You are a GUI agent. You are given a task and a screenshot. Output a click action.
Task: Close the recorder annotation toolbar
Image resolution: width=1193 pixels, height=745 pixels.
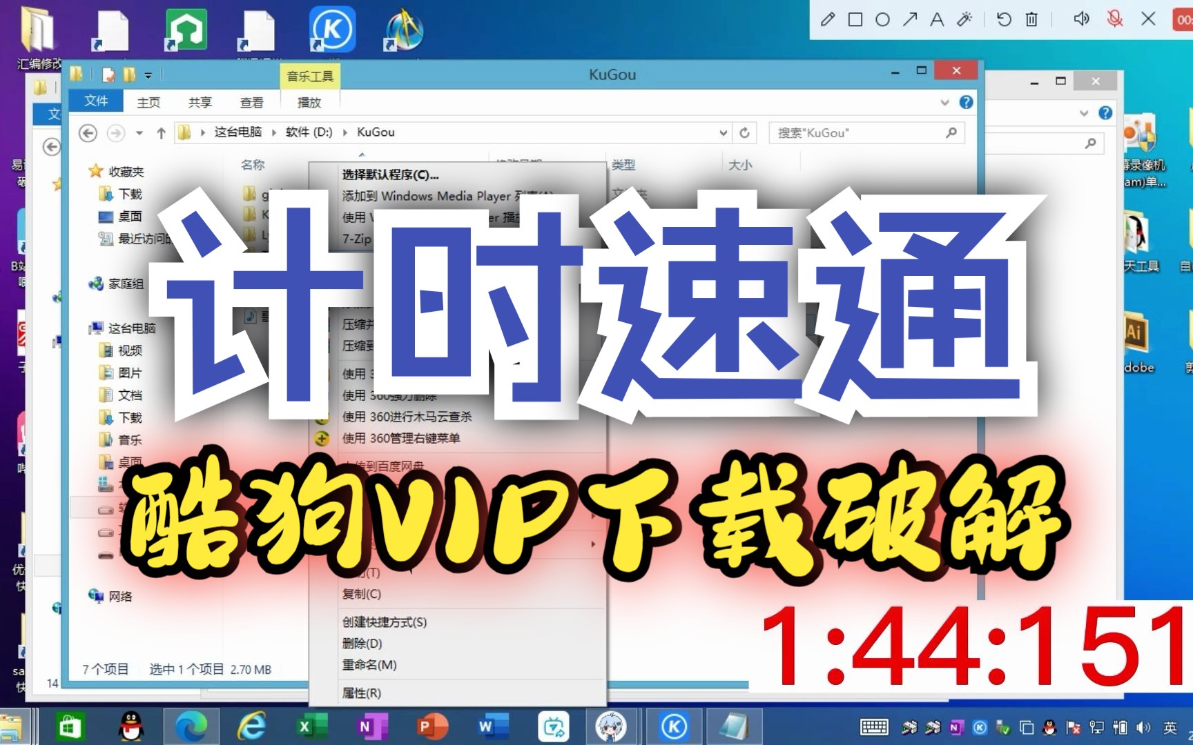point(1148,19)
